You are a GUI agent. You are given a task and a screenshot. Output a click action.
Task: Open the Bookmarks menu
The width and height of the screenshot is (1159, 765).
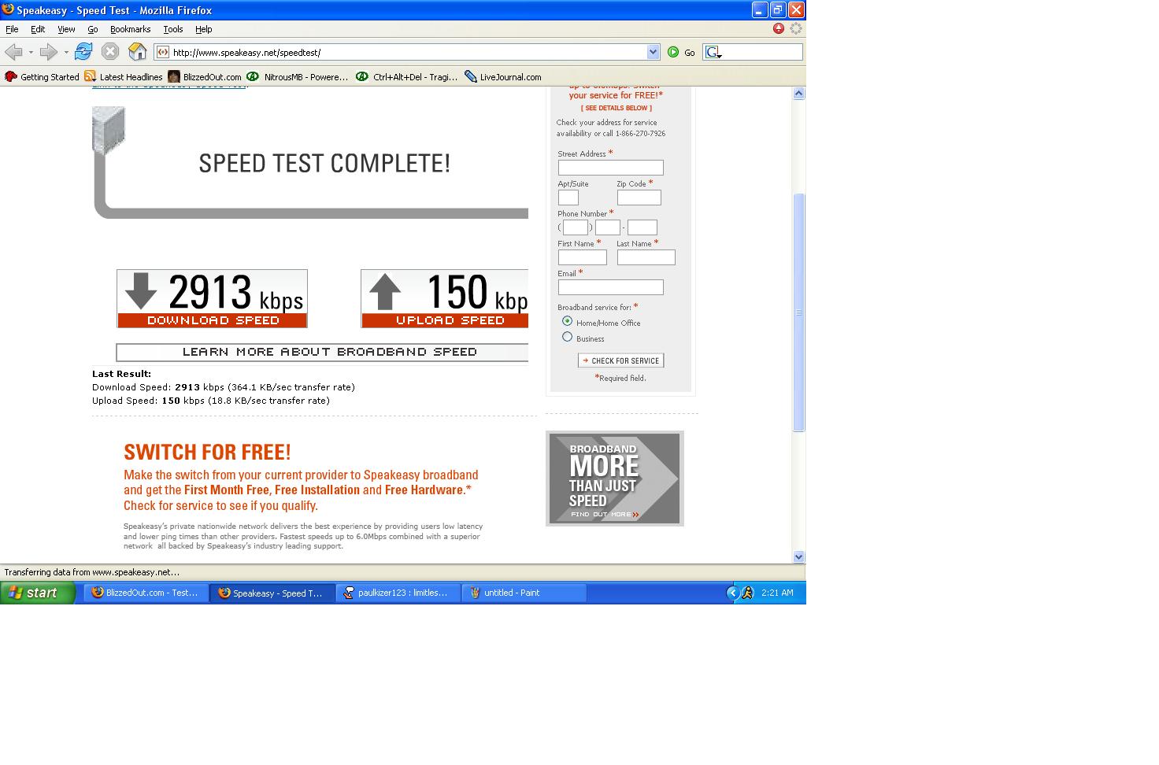click(x=130, y=29)
